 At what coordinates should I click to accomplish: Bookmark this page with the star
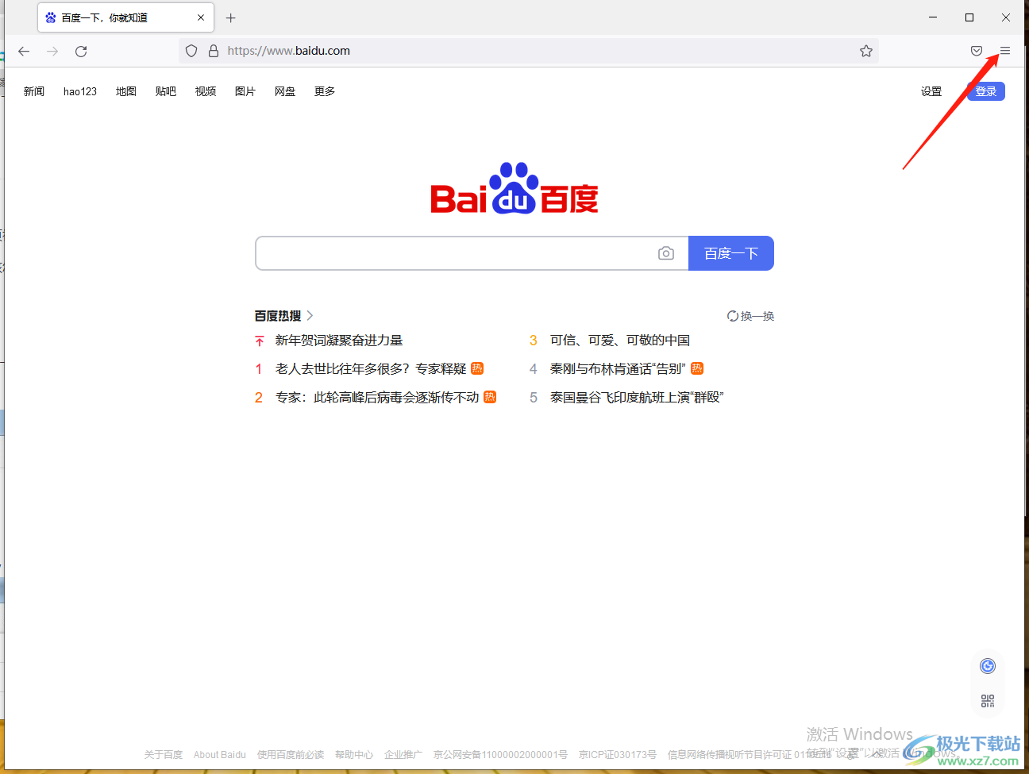click(866, 51)
